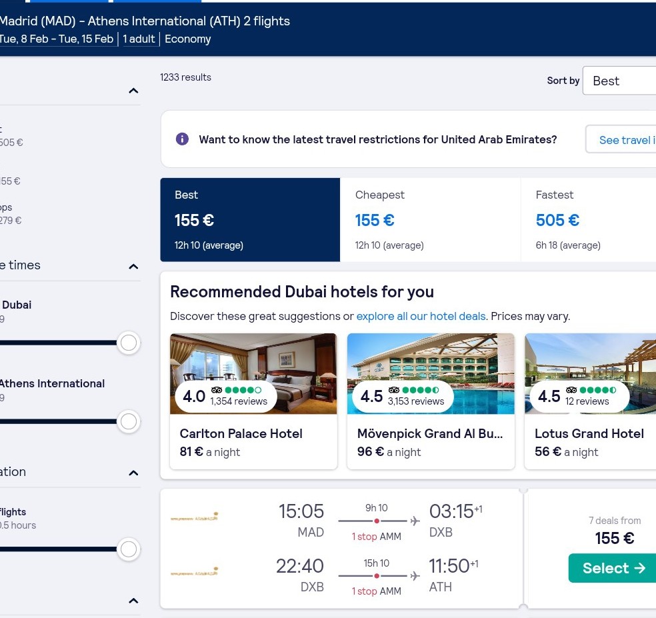The height and width of the screenshot is (618, 656).
Task: Click the airline logo on the DXB return flight
Action: tap(195, 572)
